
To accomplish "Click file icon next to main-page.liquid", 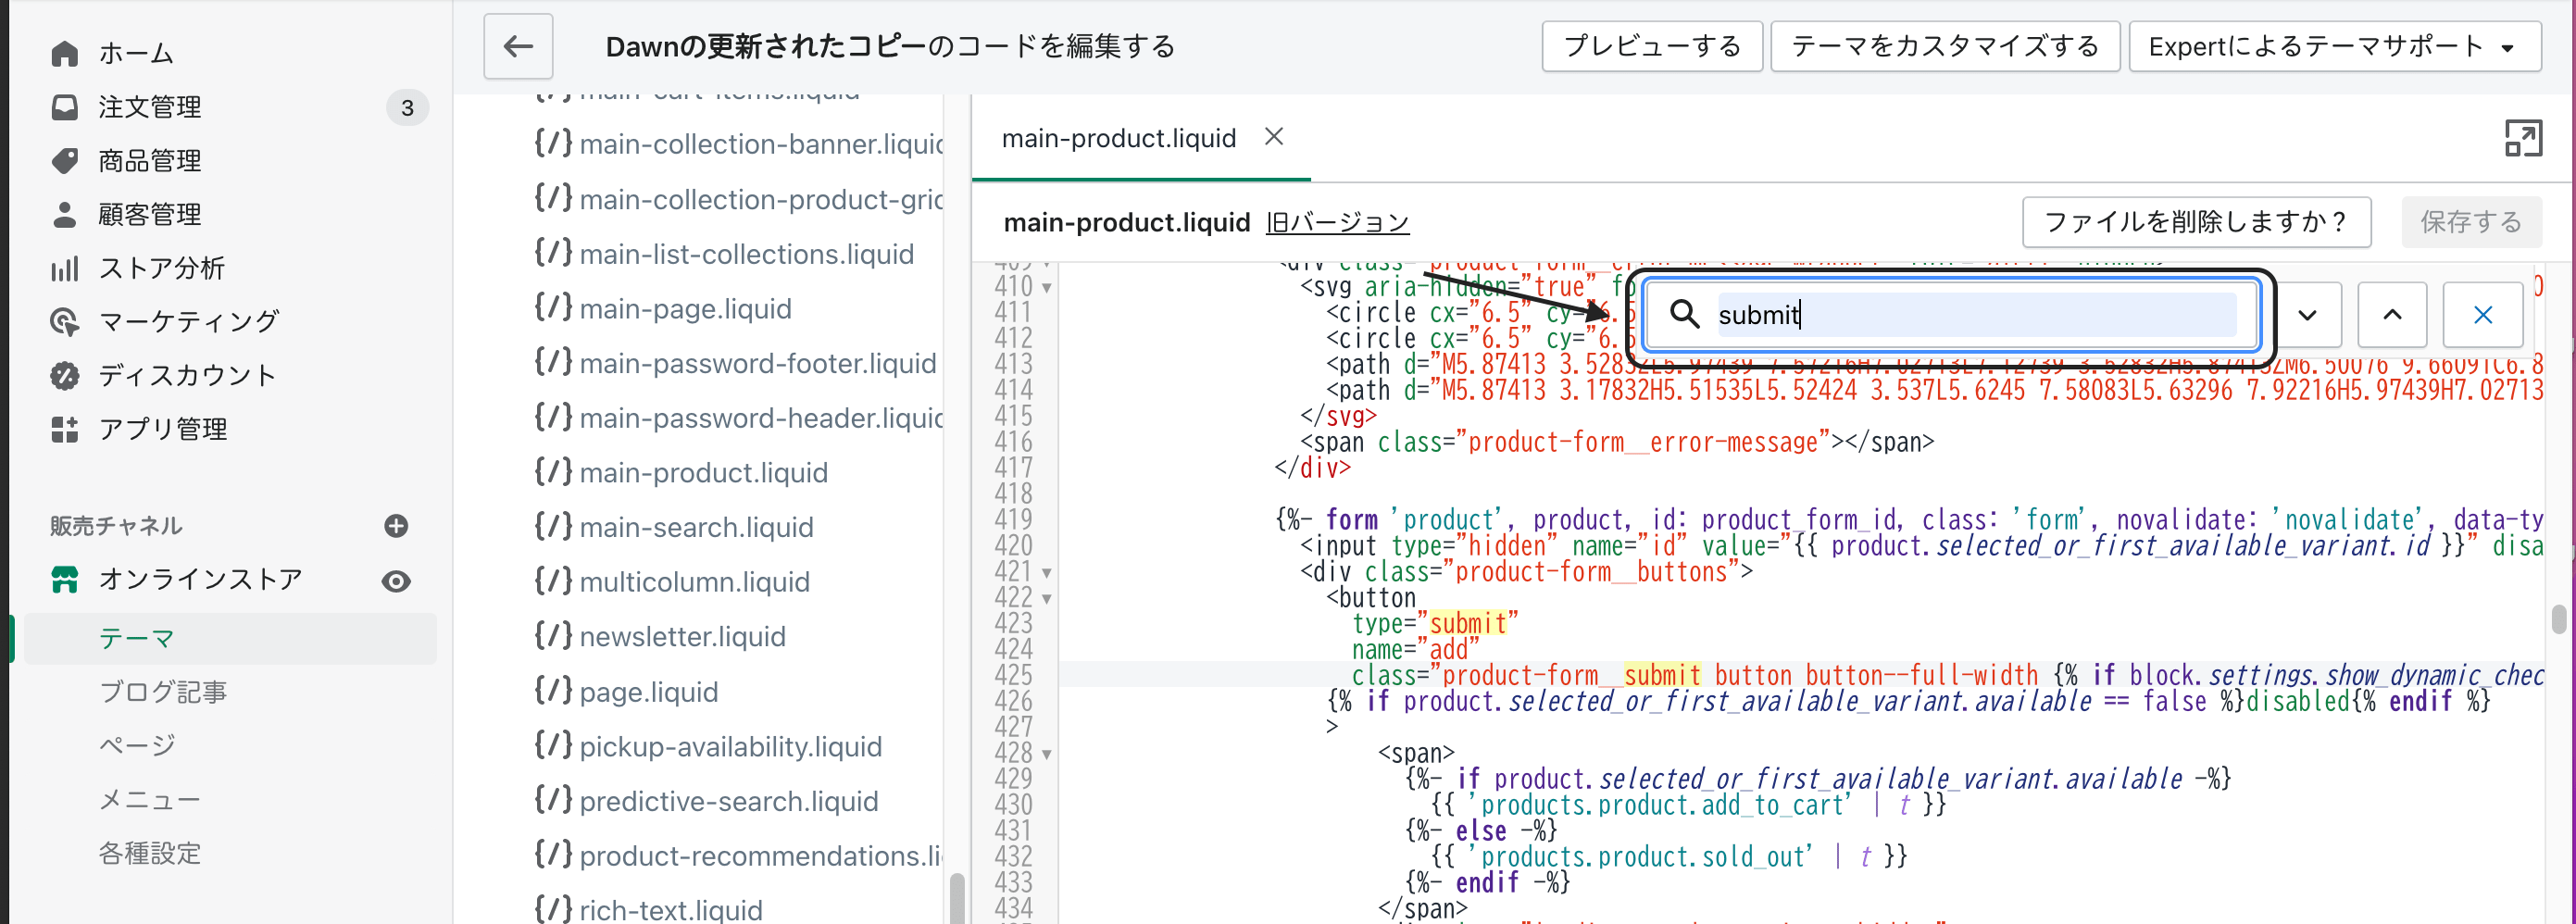I will 553,307.
